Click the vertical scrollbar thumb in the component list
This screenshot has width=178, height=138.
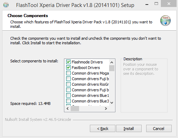pyautogui.click(x=112, y=68)
